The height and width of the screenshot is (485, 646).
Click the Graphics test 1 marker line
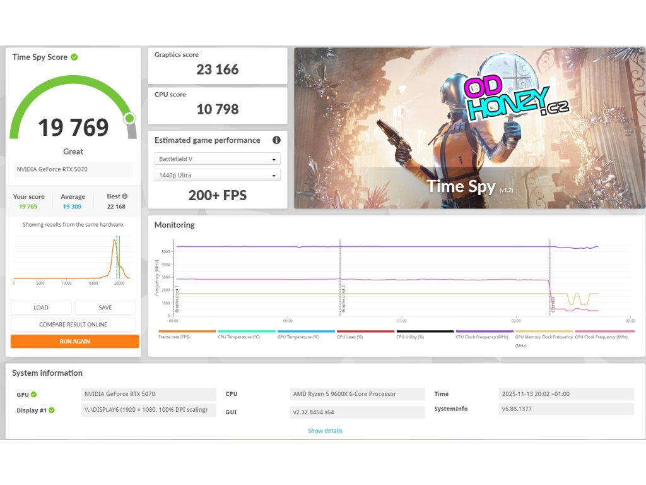tap(174, 277)
